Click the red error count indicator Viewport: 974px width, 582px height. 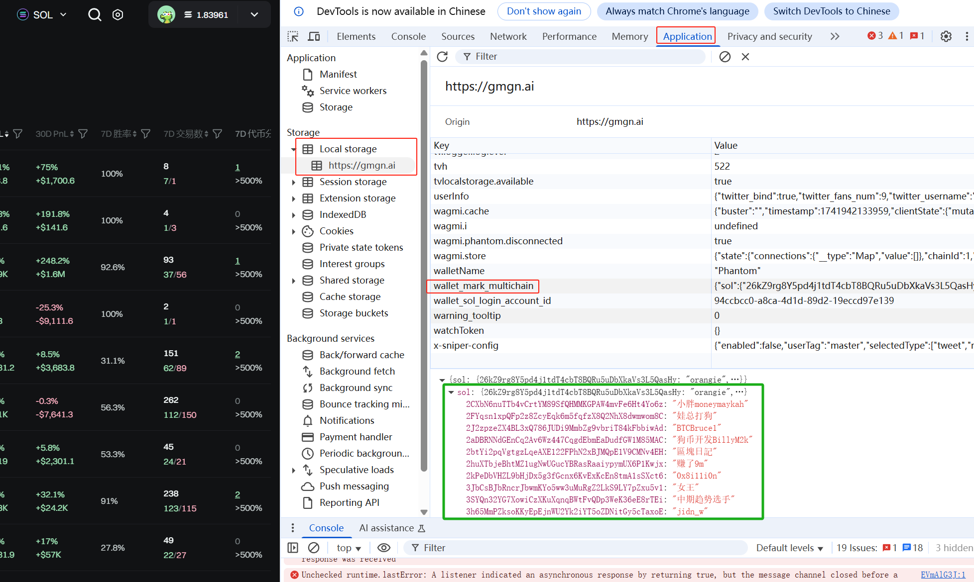point(875,36)
